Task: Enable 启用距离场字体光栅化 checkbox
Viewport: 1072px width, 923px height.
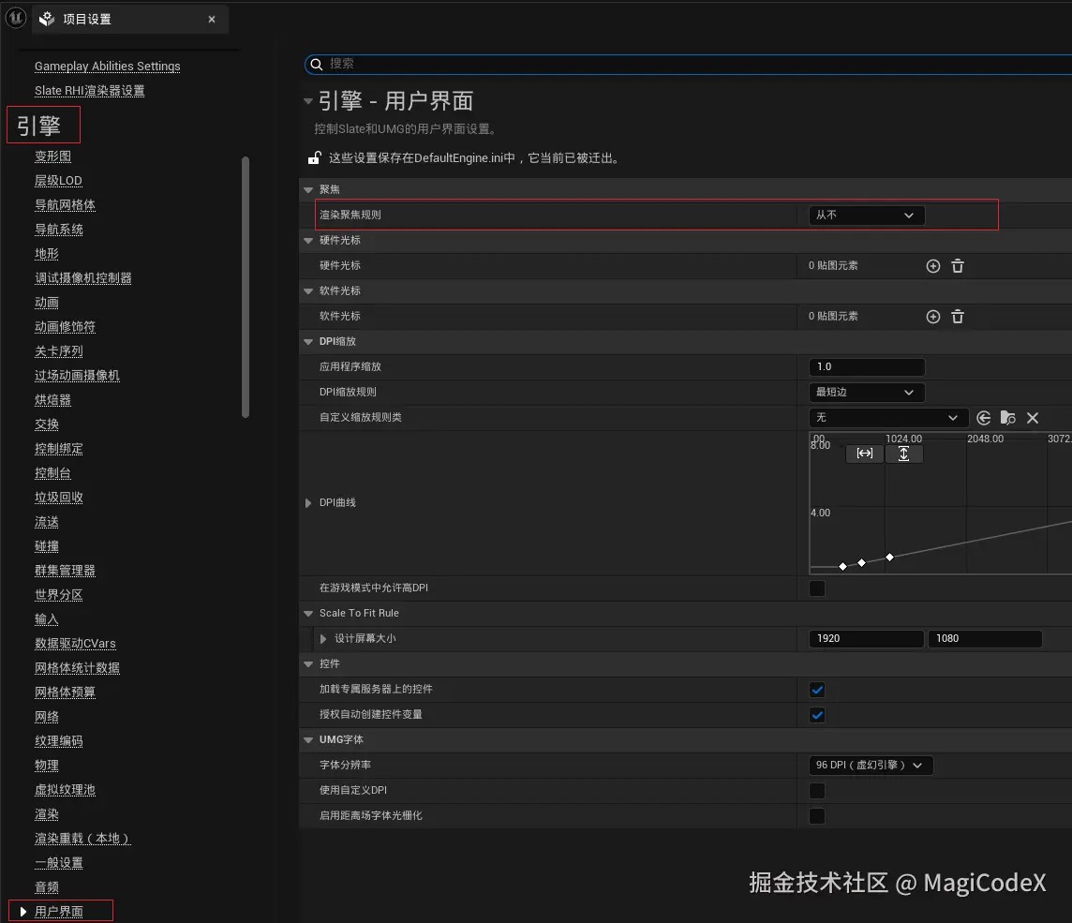Action: [817, 815]
